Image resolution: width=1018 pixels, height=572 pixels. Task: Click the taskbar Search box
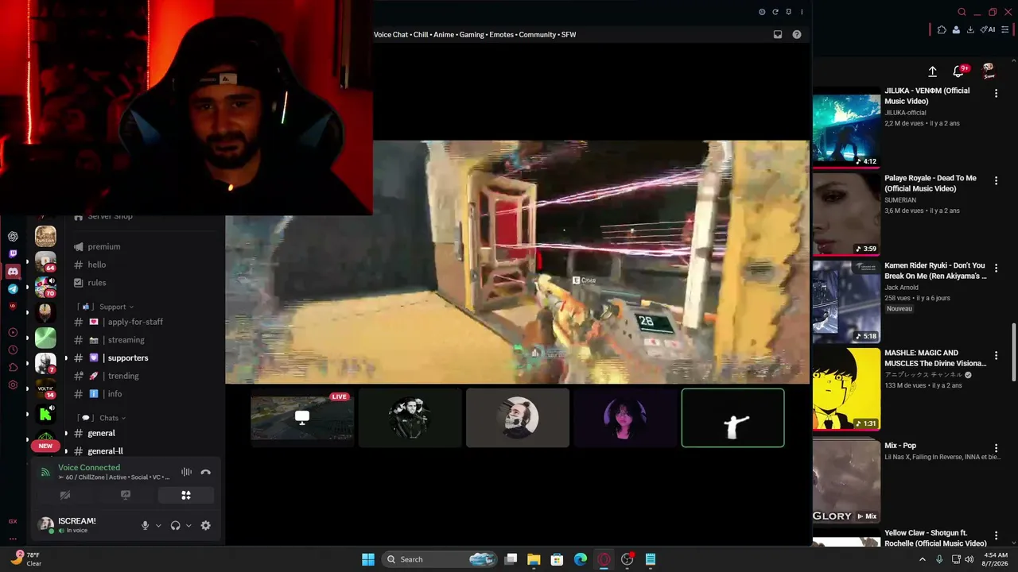[x=439, y=559]
